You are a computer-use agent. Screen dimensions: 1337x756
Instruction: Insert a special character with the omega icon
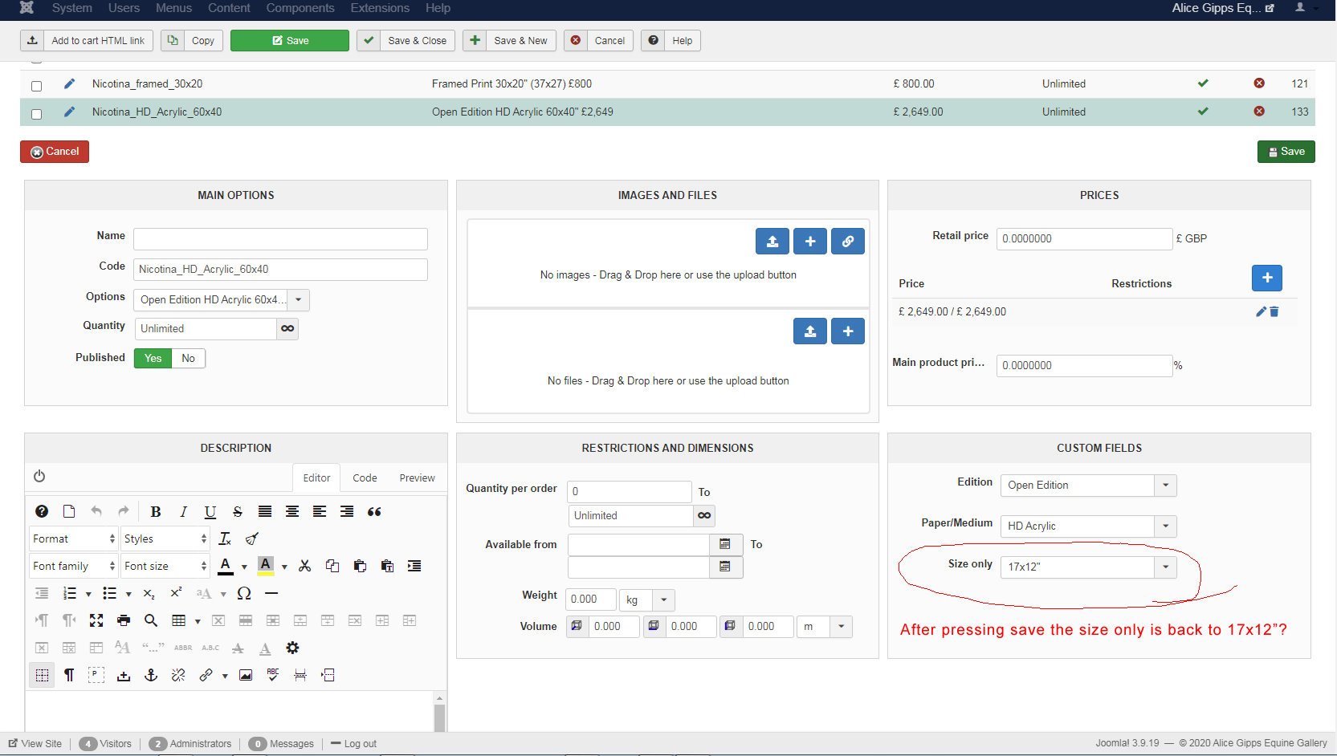point(244,593)
